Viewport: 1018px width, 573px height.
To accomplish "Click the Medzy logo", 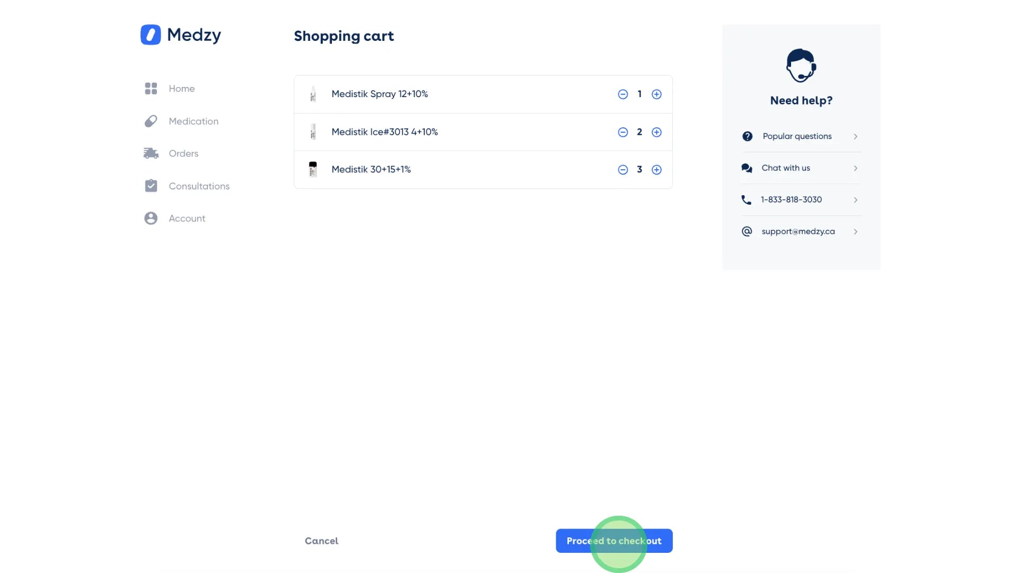I will pyautogui.click(x=180, y=34).
